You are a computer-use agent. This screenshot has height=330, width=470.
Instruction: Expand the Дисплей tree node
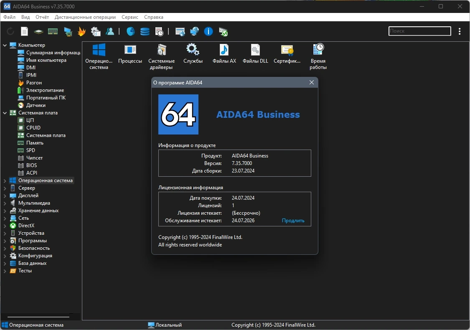click(x=5, y=196)
